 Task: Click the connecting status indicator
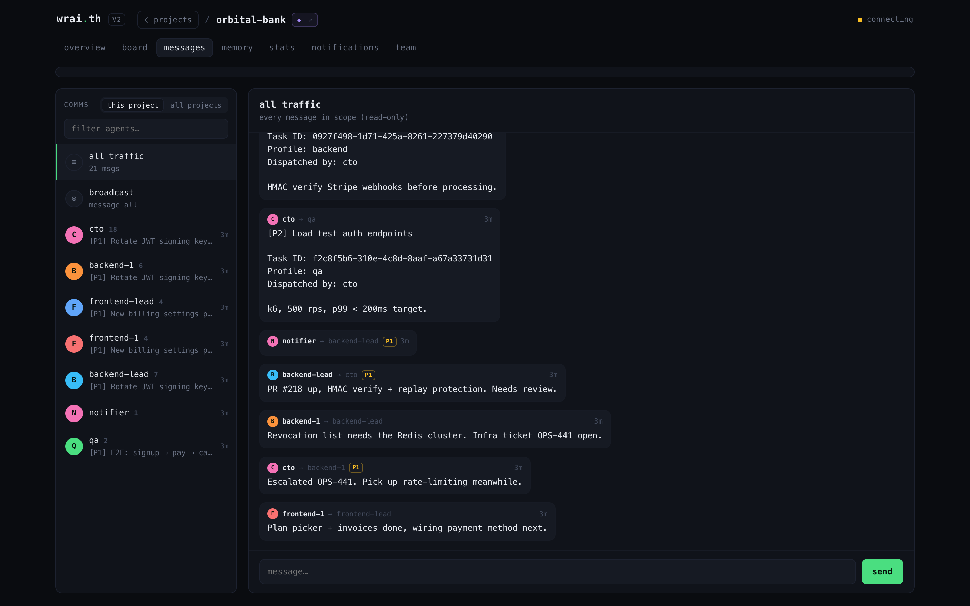tap(885, 19)
